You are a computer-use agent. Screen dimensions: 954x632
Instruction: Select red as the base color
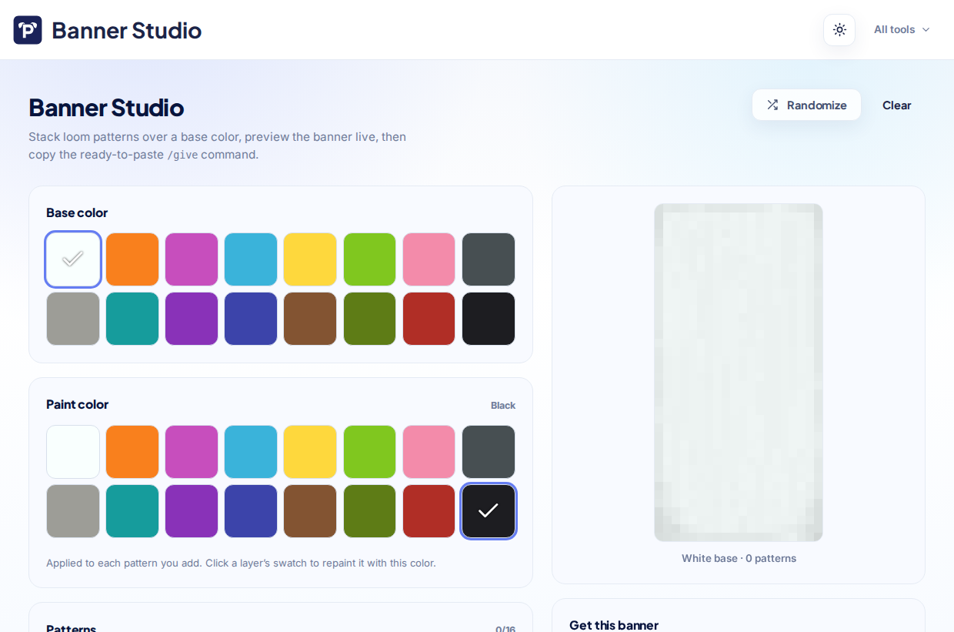coord(429,319)
